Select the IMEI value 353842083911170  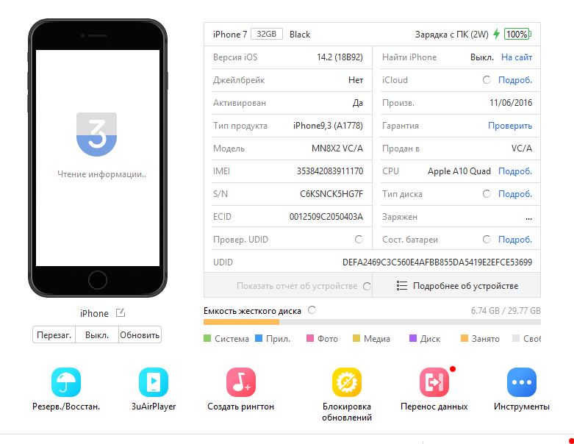[330, 171]
